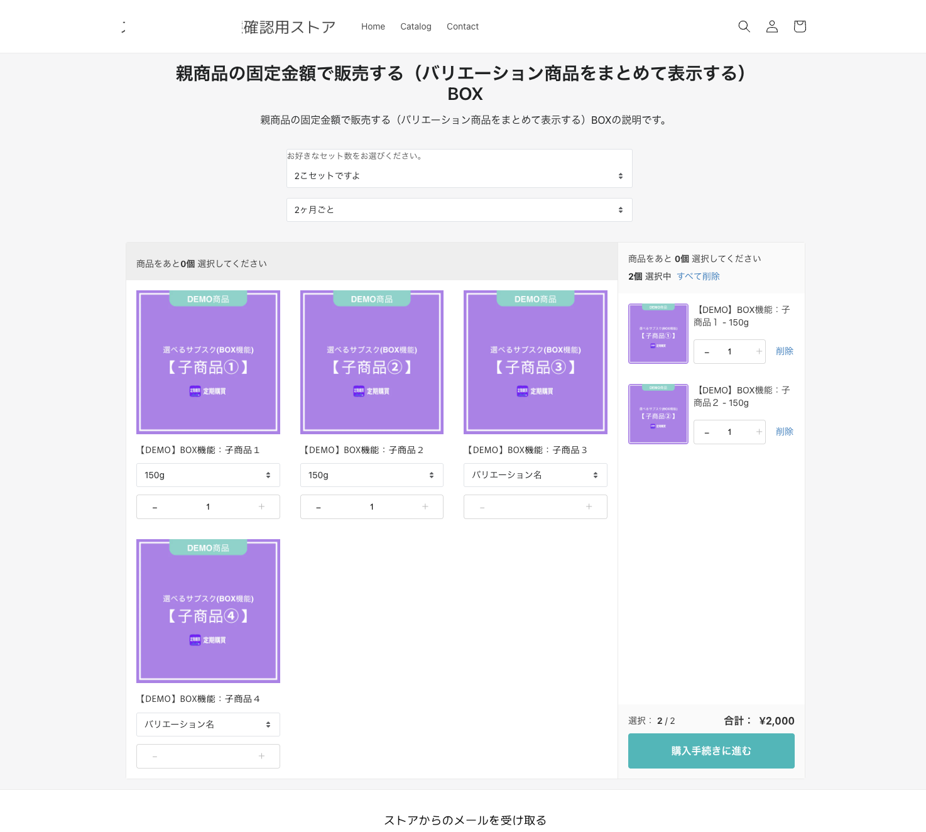Click plus button on 子商品3 card
Viewport: 926px width, 832px height.
click(589, 506)
